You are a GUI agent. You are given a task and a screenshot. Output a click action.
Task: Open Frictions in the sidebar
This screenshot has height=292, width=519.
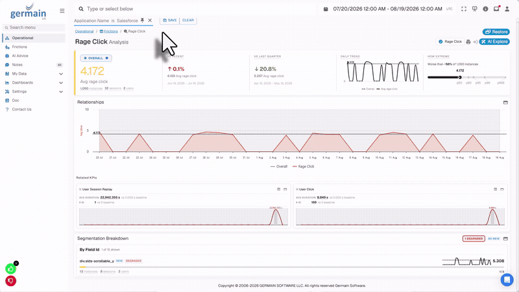[x=34, y=47]
